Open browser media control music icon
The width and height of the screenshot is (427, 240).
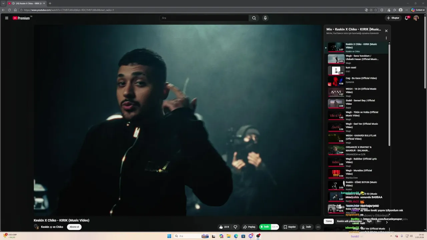click(x=389, y=10)
